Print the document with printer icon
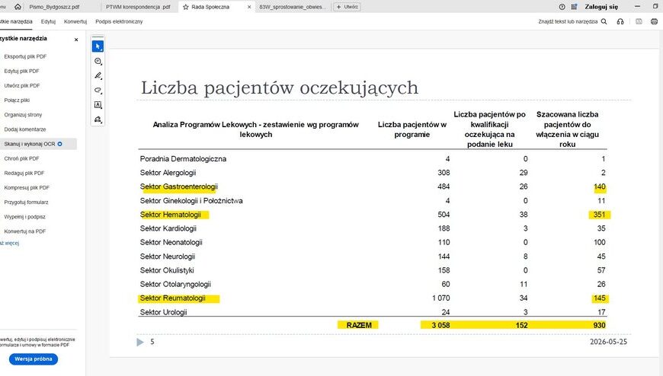This screenshot has height=376, width=663. 654,21
